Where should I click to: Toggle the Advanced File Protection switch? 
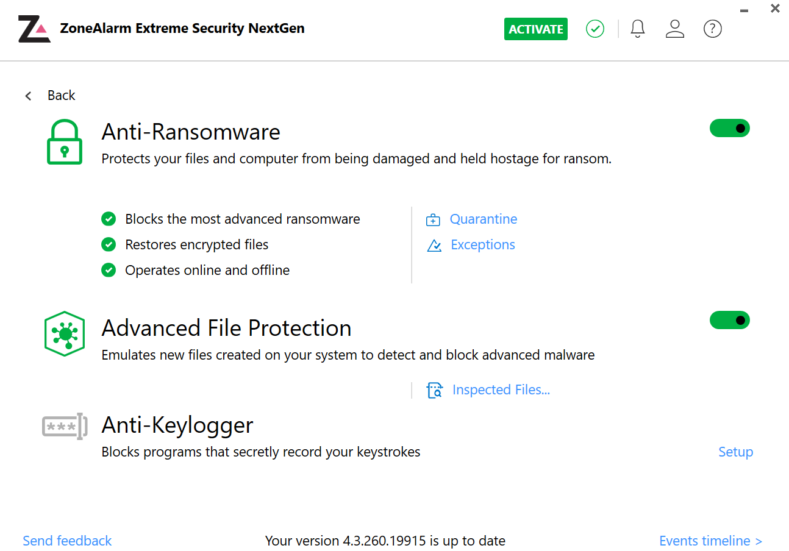[x=730, y=320]
